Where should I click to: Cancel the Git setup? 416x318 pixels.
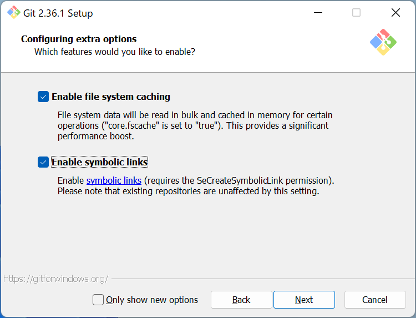pos(375,300)
